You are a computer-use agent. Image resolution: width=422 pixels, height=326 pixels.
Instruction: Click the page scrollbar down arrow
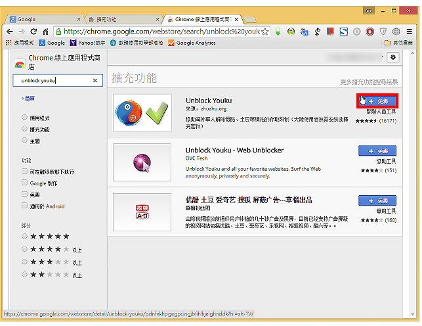(413, 314)
